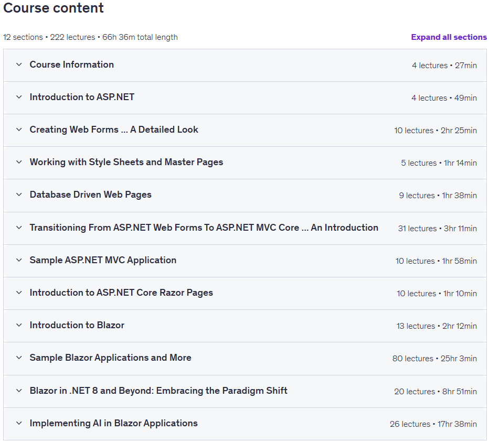Open Sample ASP.NET MVC Application title

[103, 260]
